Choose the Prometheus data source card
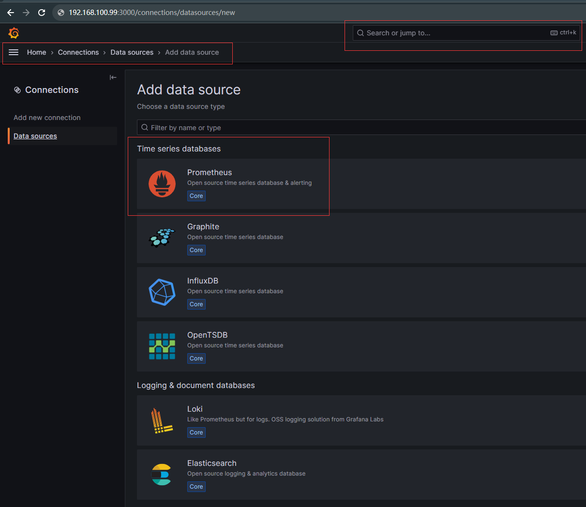This screenshot has width=586, height=507. pos(361,184)
